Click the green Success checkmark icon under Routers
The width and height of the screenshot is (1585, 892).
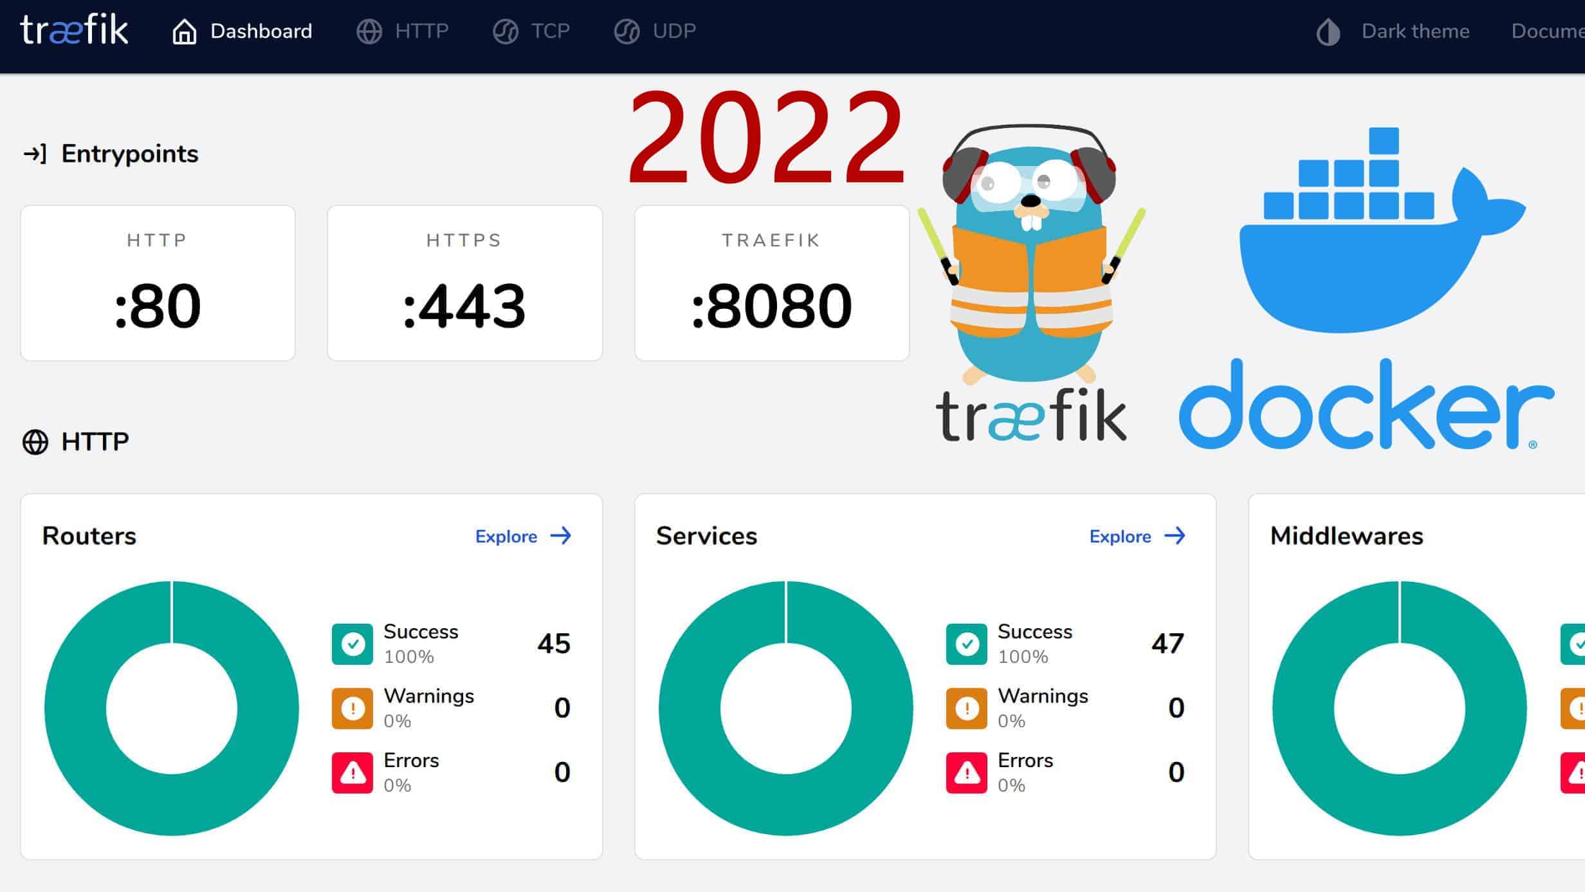(351, 644)
